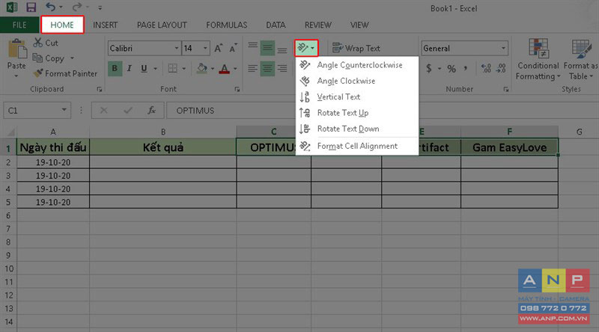This screenshot has height=332, width=599.
Task: Select Rotate Text Up
Action: [x=357, y=113]
